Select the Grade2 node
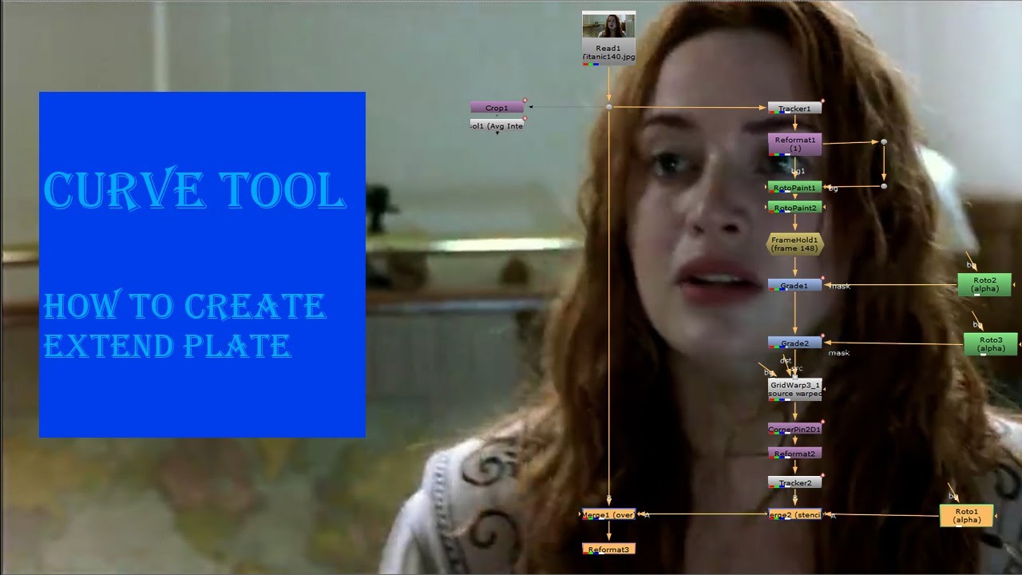The width and height of the screenshot is (1022, 575). pos(794,343)
